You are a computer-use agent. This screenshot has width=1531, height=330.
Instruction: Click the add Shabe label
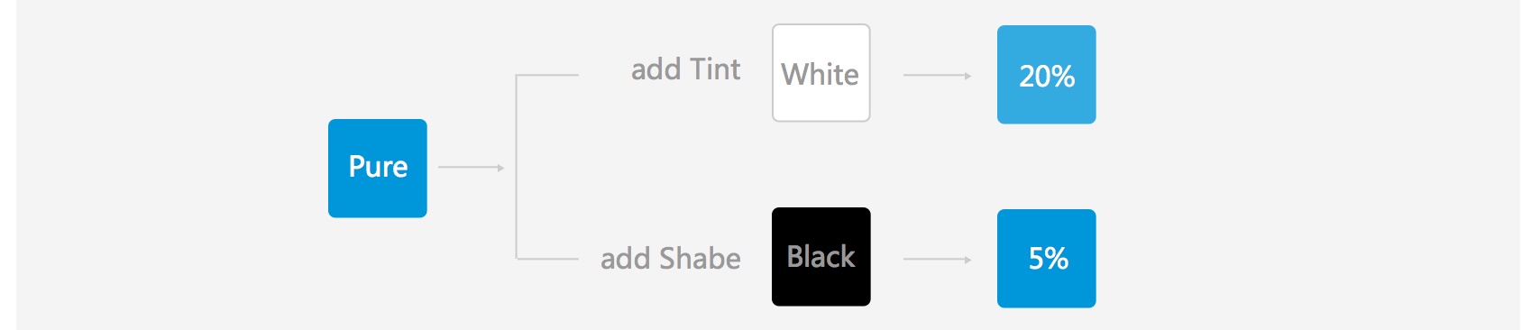pos(671,259)
